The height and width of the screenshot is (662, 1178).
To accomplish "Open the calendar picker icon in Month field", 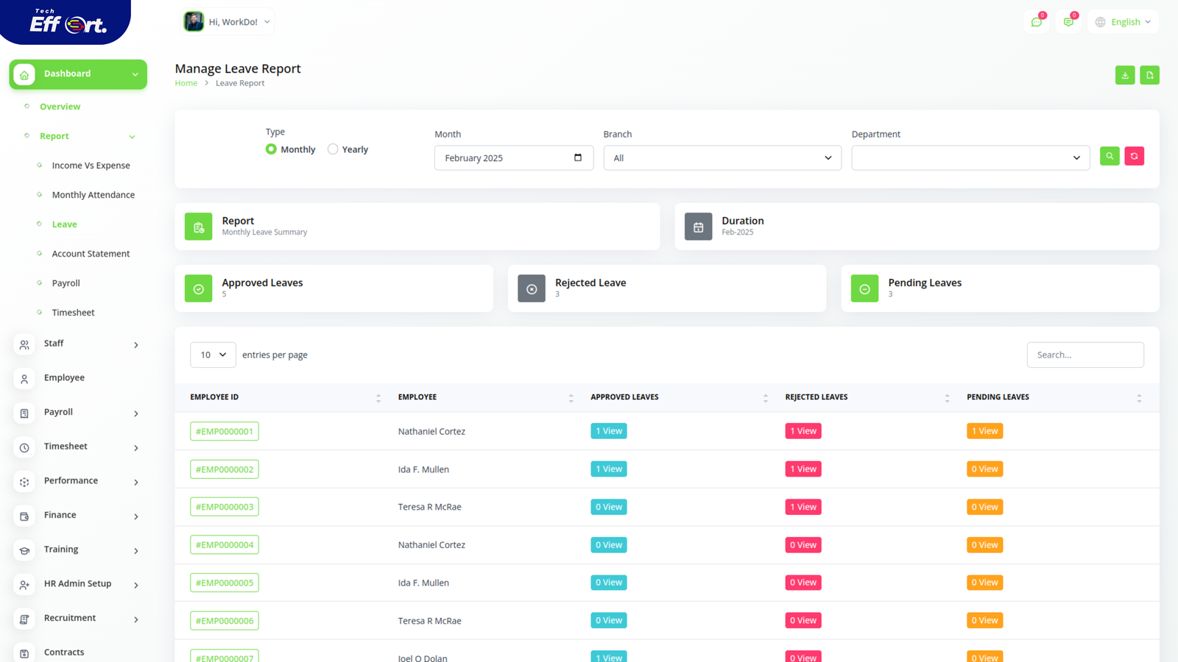I will [578, 157].
